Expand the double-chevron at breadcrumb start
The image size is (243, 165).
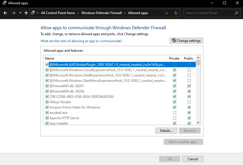coord(38,13)
